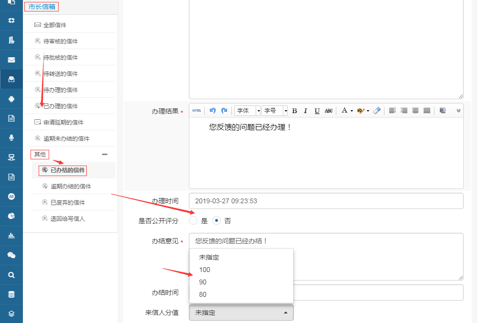Select 否 radio for public rating
The height and width of the screenshot is (323, 477).
coord(217,221)
